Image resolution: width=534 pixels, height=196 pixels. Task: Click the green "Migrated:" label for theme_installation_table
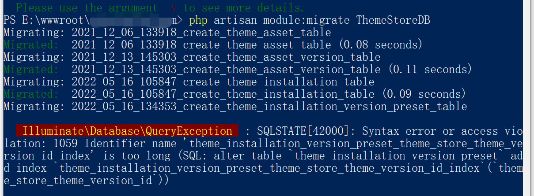point(30,94)
